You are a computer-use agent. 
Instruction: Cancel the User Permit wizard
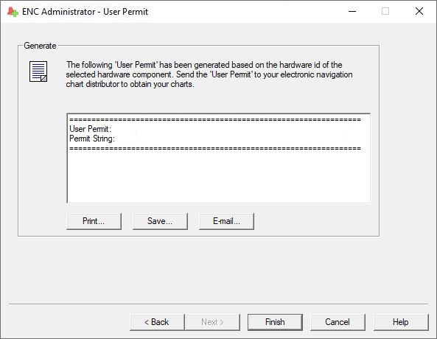pyautogui.click(x=338, y=322)
